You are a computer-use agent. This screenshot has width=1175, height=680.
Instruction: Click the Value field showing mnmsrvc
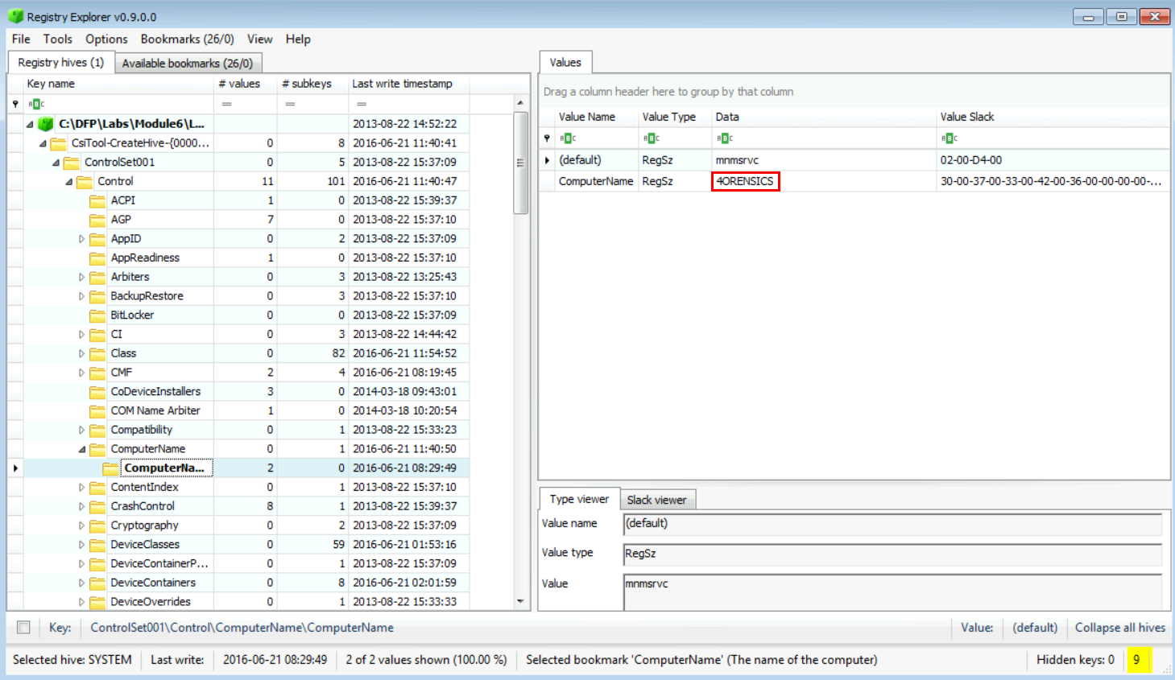892,591
